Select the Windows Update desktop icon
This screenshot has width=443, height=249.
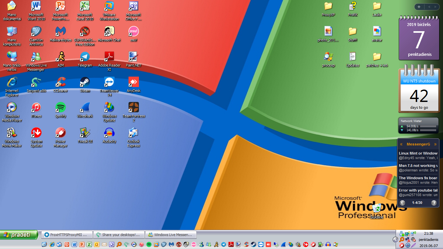point(109,112)
